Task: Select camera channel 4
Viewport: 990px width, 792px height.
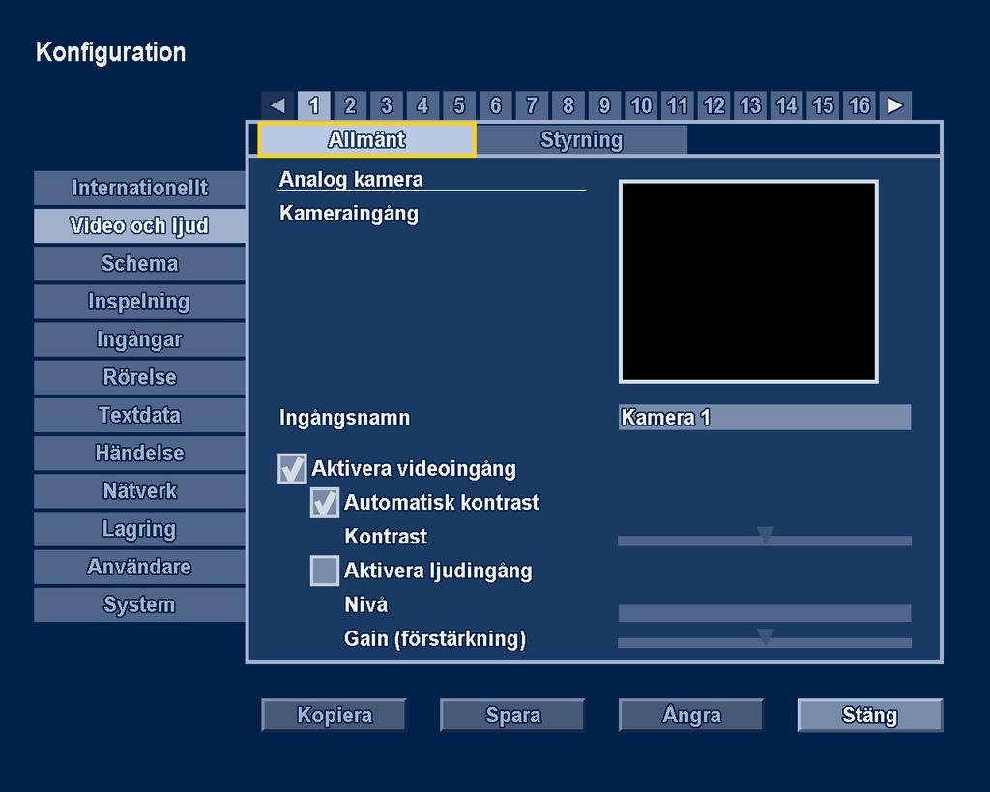Action: [422, 105]
